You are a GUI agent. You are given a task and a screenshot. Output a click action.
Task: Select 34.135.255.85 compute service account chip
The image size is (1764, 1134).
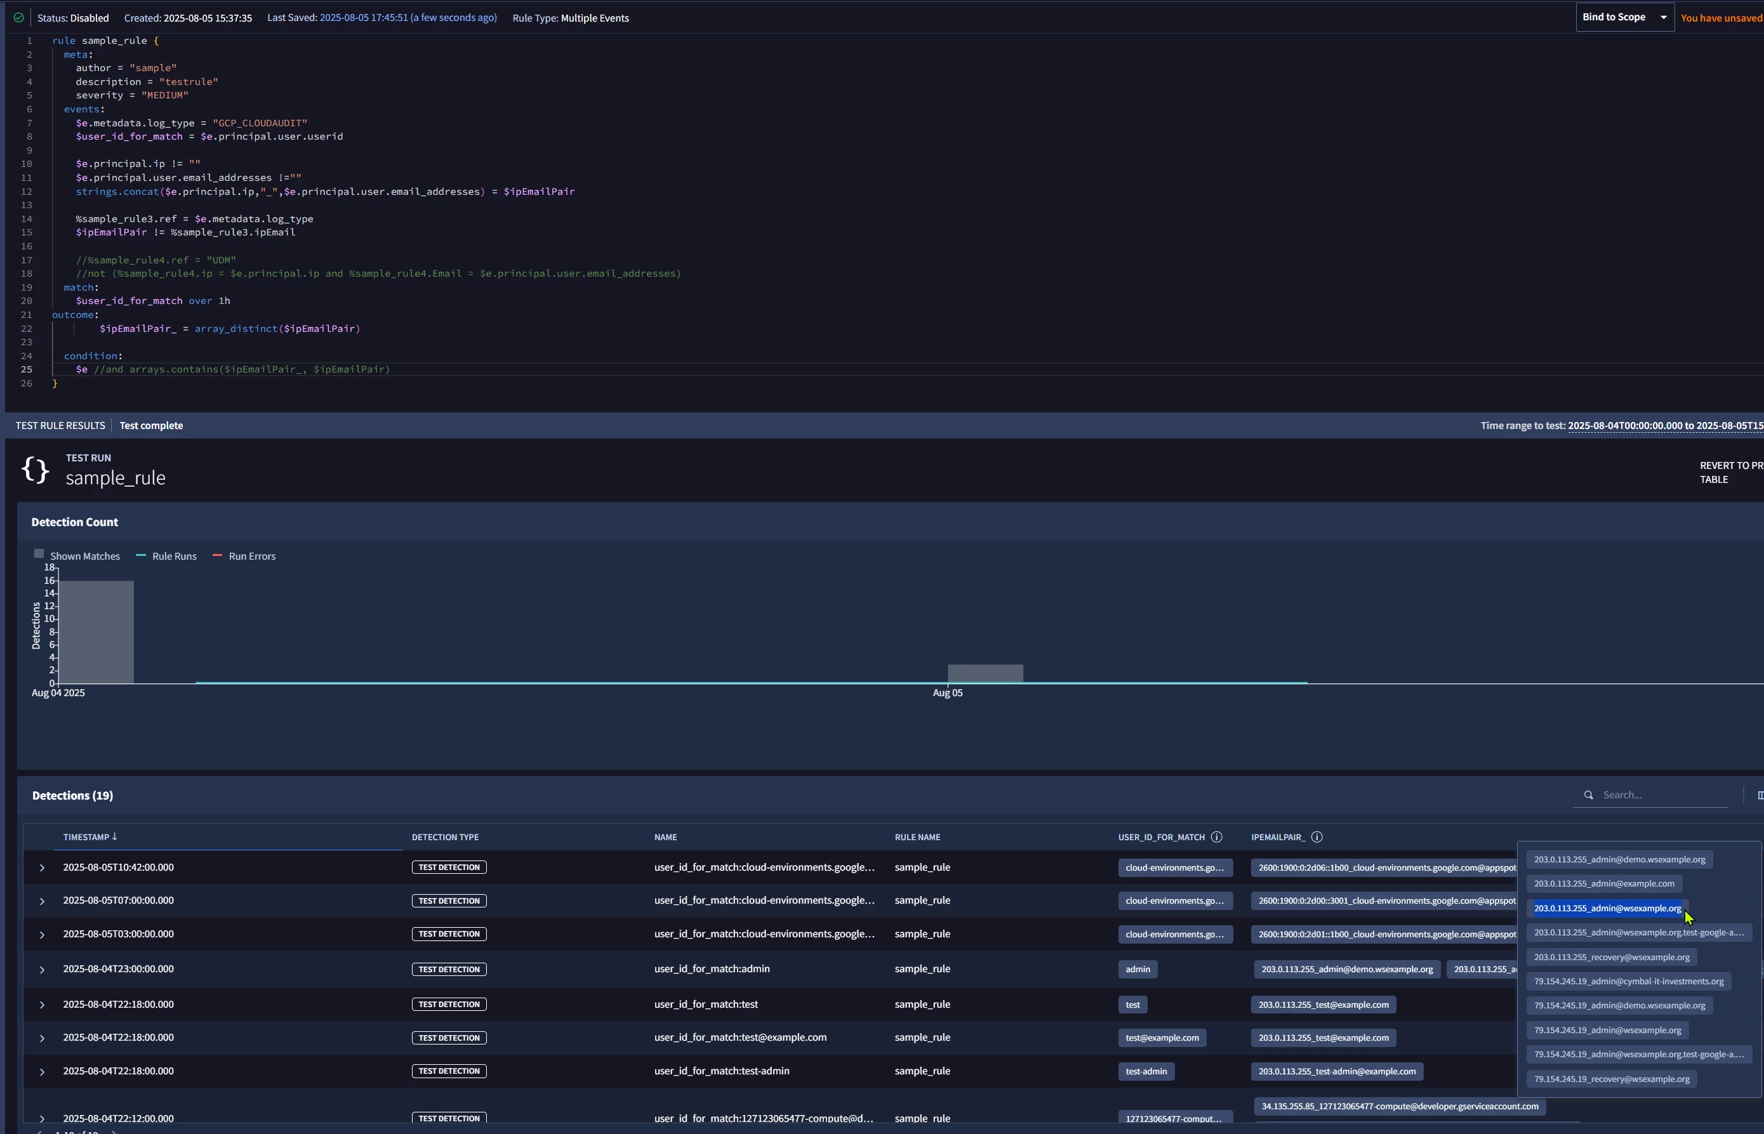[x=1400, y=1106]
